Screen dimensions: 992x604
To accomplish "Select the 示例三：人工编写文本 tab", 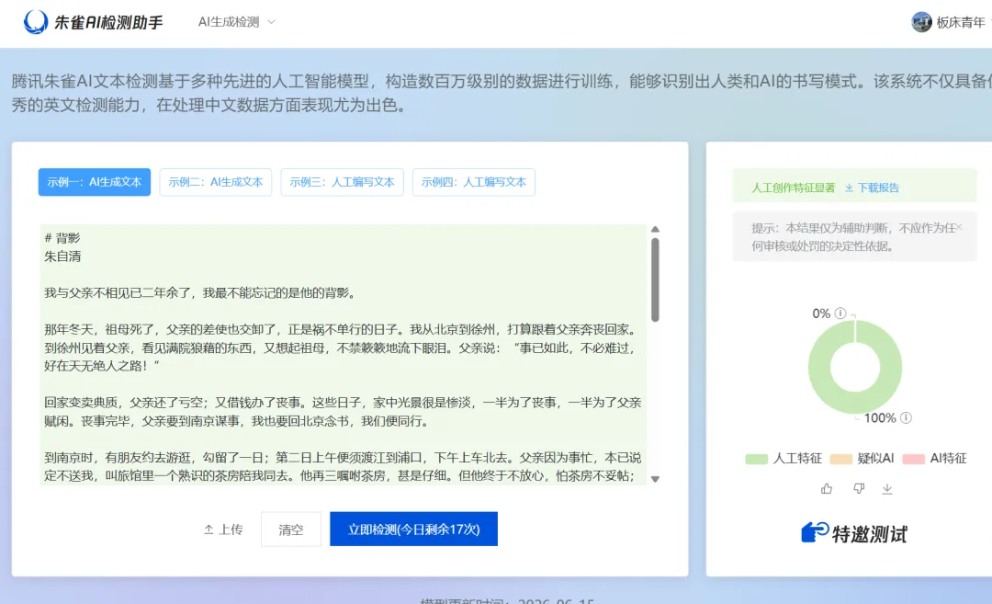I will coord(343,182).
